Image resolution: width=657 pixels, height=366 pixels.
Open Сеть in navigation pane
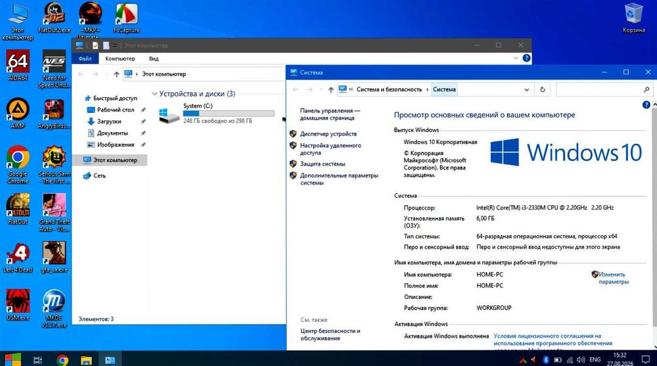(95, 175)
